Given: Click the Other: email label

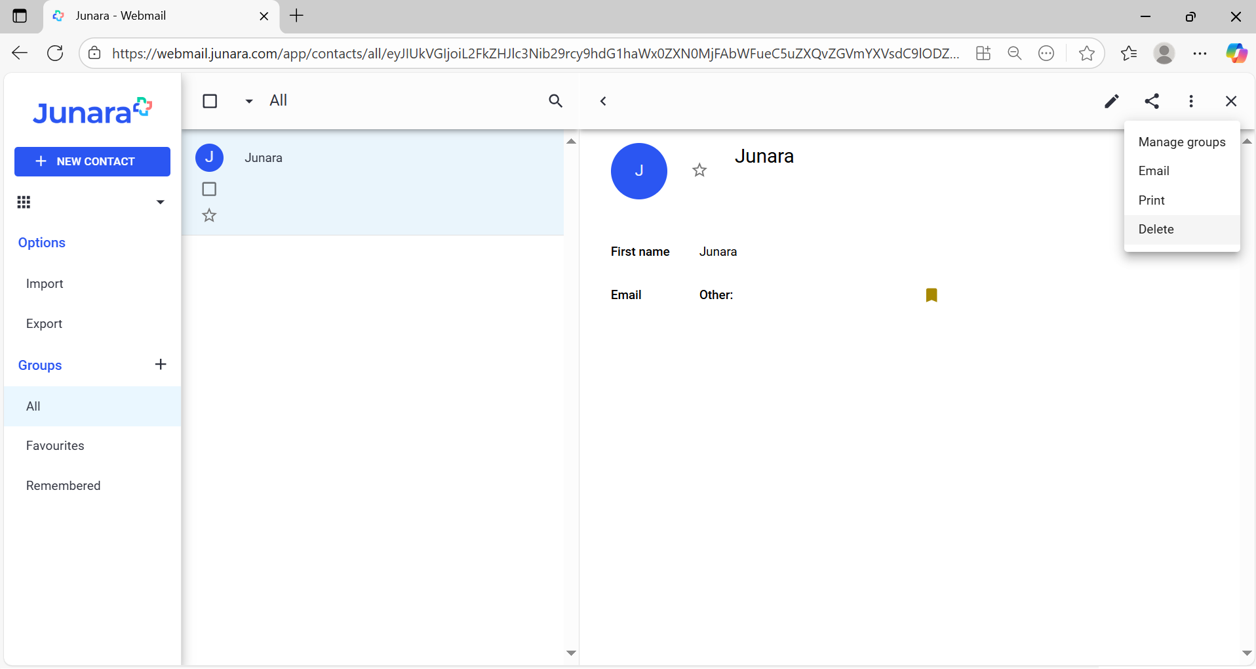Looking at the screenshot, I should click(716, 295).
